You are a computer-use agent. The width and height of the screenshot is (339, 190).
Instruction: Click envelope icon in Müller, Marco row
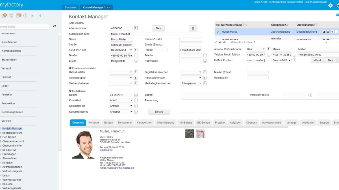click(324, 32)
